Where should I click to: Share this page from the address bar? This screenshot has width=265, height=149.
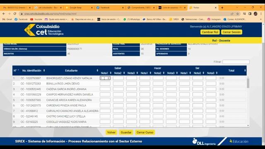click(x=232, y=14)
